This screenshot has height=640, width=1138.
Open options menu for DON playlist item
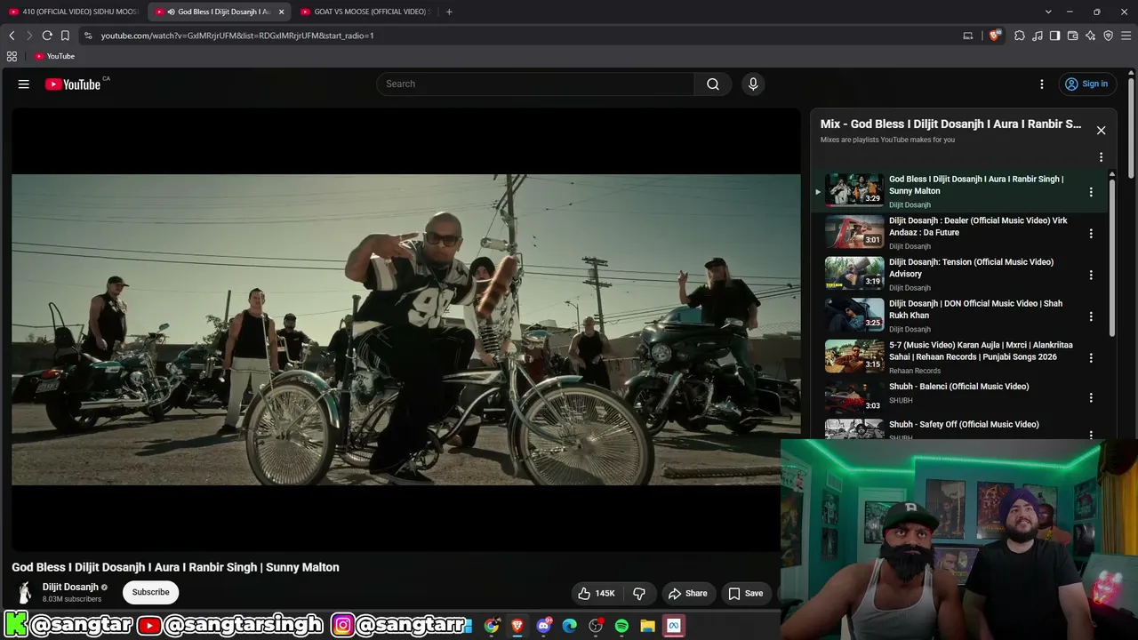(1091, 316)
